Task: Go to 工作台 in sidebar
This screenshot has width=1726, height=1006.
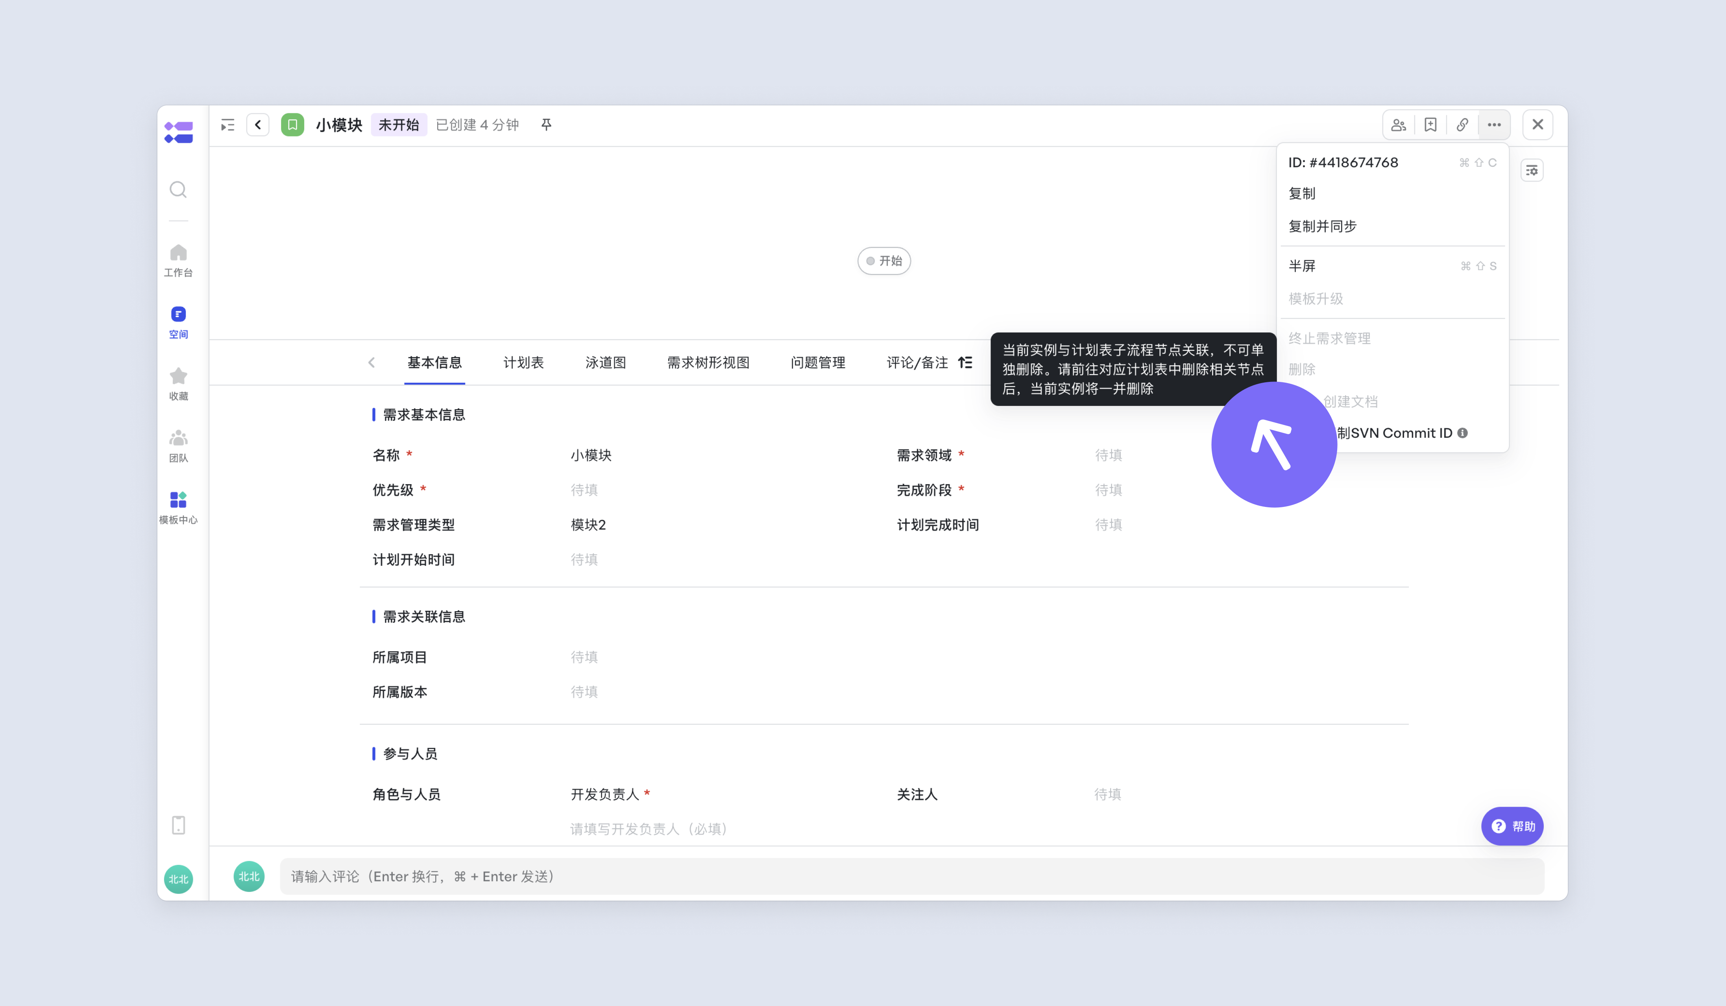Action: coord(178,261)
